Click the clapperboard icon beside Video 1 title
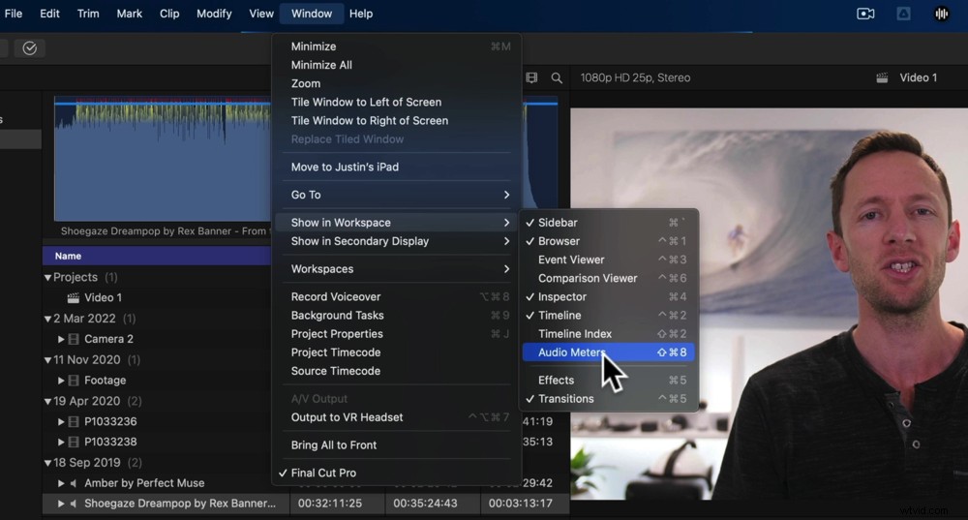This screenshot has width=968, height=520. pyautogui.click(x=882, y=77)
